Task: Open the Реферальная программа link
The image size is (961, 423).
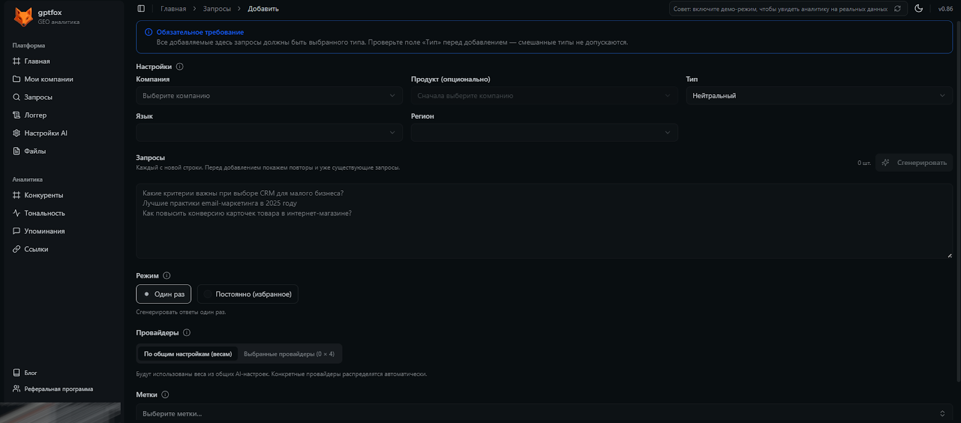Action: pos(58,389)
